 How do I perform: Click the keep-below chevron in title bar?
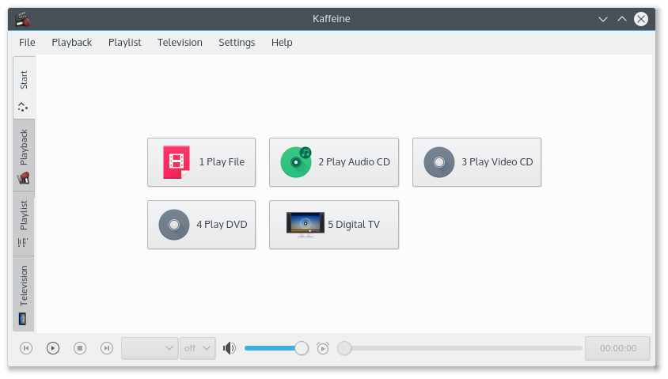pos(603,19)
